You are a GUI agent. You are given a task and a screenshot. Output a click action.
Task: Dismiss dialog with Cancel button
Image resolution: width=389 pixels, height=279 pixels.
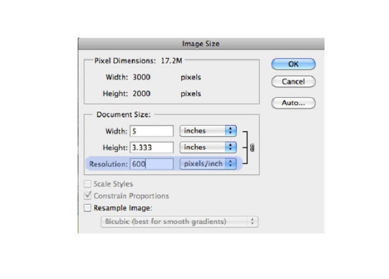coord(293,82)
